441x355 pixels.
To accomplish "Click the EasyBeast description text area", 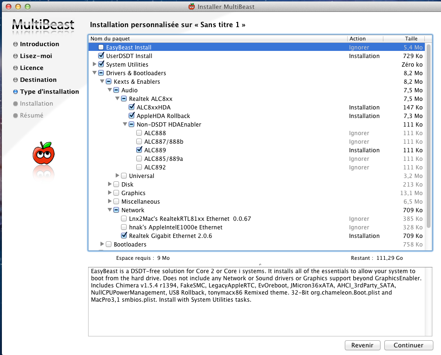I will coord(260,302).
